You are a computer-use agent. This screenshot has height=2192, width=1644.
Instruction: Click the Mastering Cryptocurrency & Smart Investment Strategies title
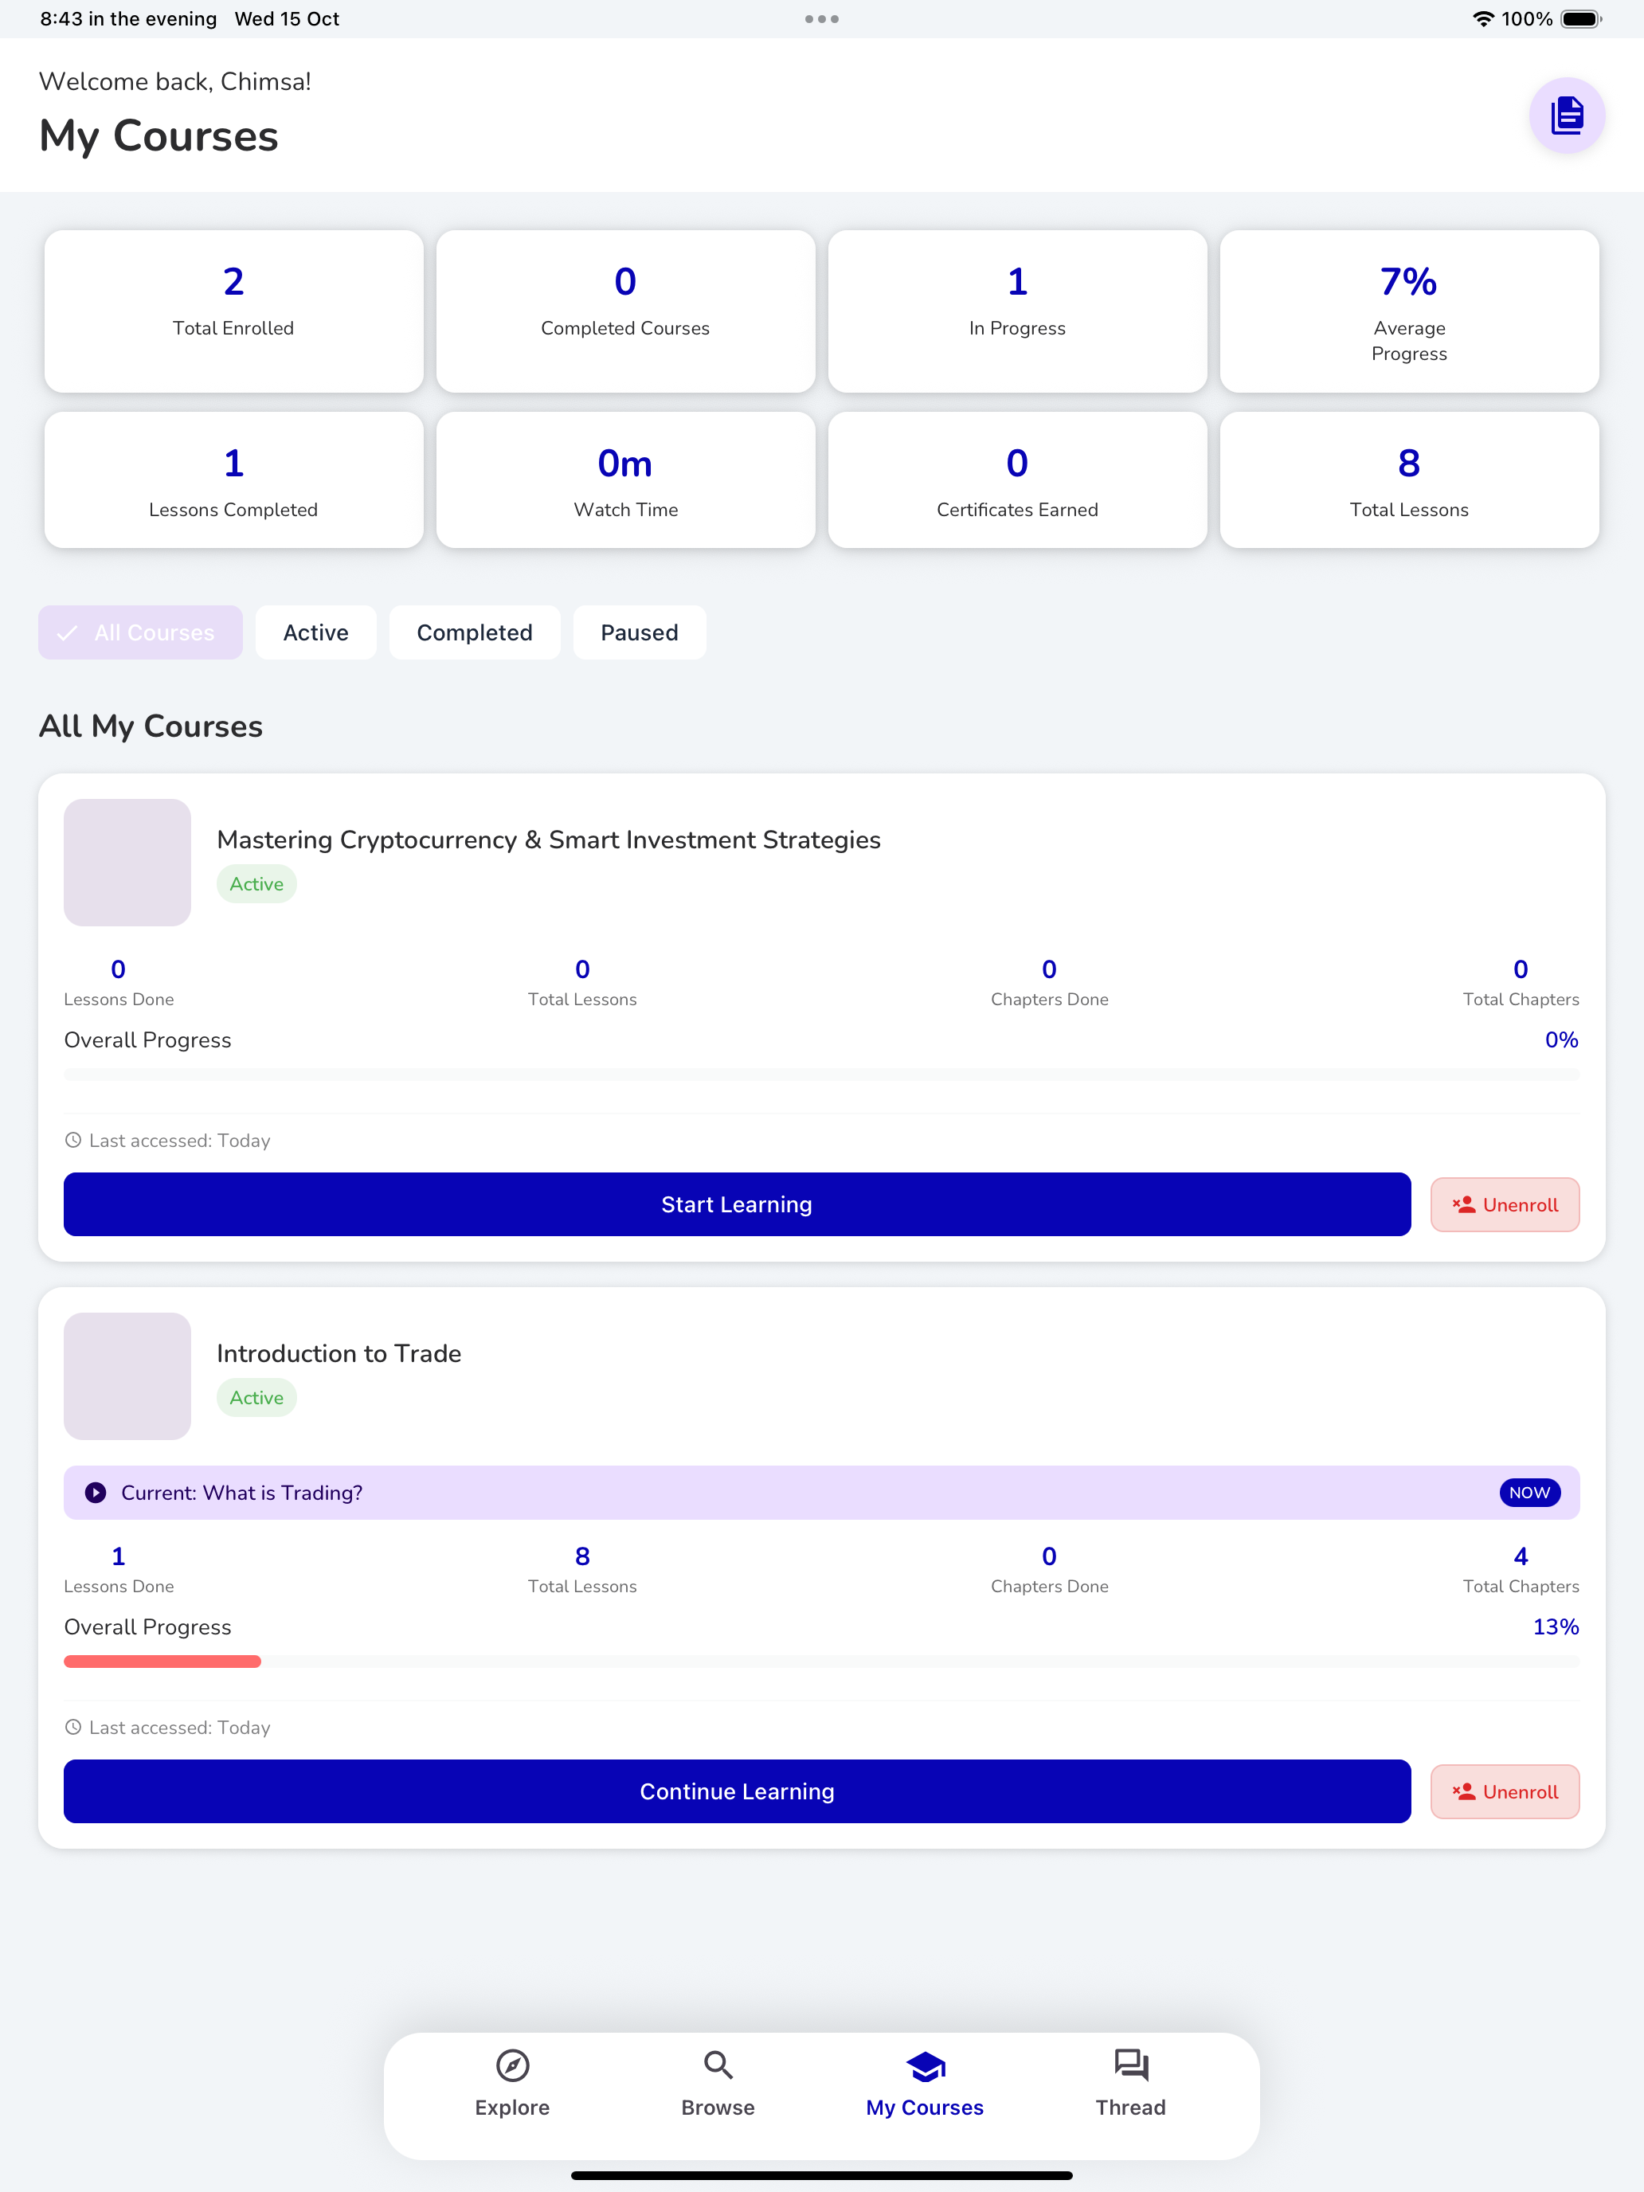click(548, 840)
